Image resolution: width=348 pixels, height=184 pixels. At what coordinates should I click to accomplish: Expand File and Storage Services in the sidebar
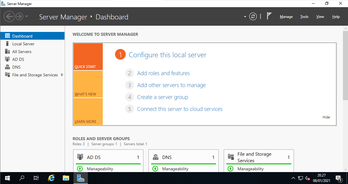click(63, 75)
